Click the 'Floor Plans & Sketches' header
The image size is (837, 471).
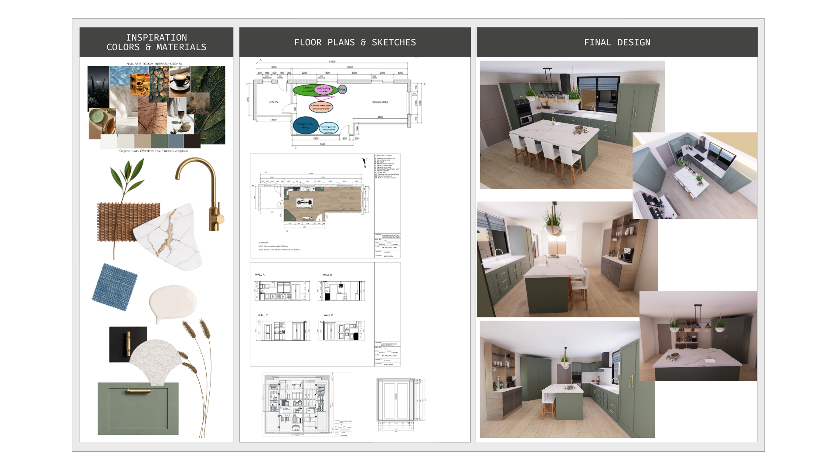pos(355,42)
